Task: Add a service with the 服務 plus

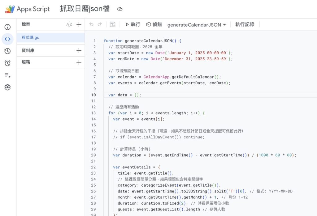Action: (79, 62)
